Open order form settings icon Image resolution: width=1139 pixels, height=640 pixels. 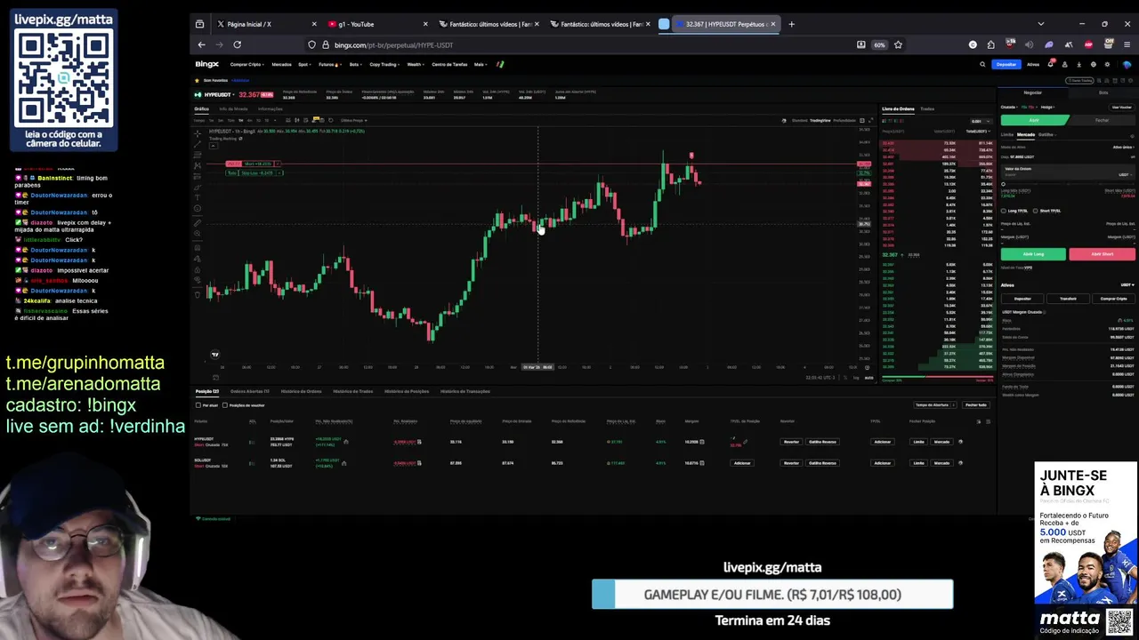coord(1132,136)
